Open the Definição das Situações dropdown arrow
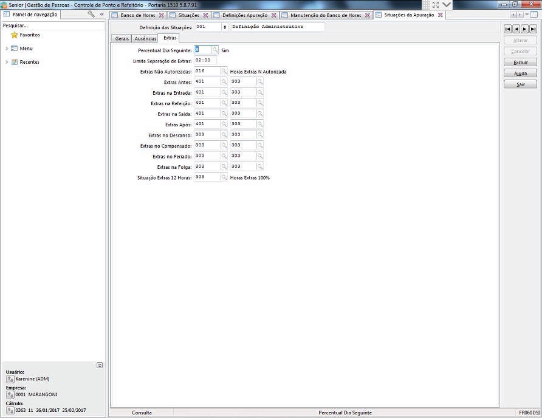The image size is (542, 418). (x=225, y=27)
